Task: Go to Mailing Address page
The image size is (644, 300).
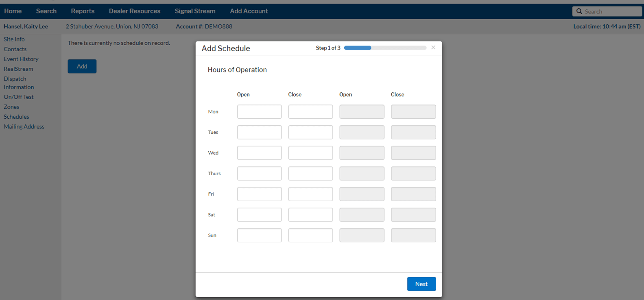Action: pos(24,126)
